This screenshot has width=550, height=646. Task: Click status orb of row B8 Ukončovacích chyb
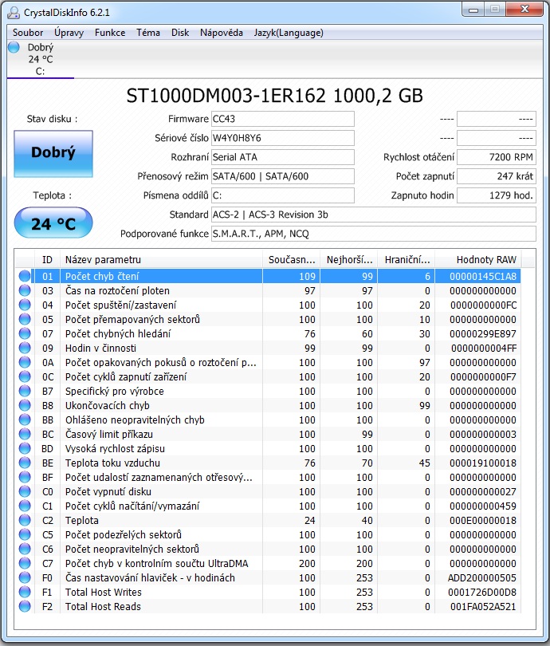click(25, 405)
